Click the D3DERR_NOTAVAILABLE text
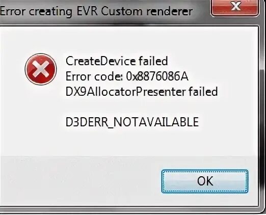Screen dimensions: 266x215 [132, 122]
